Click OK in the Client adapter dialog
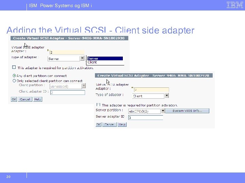Image resolution: width=245 pixels, height=183 pixels. tap(98, 124)
